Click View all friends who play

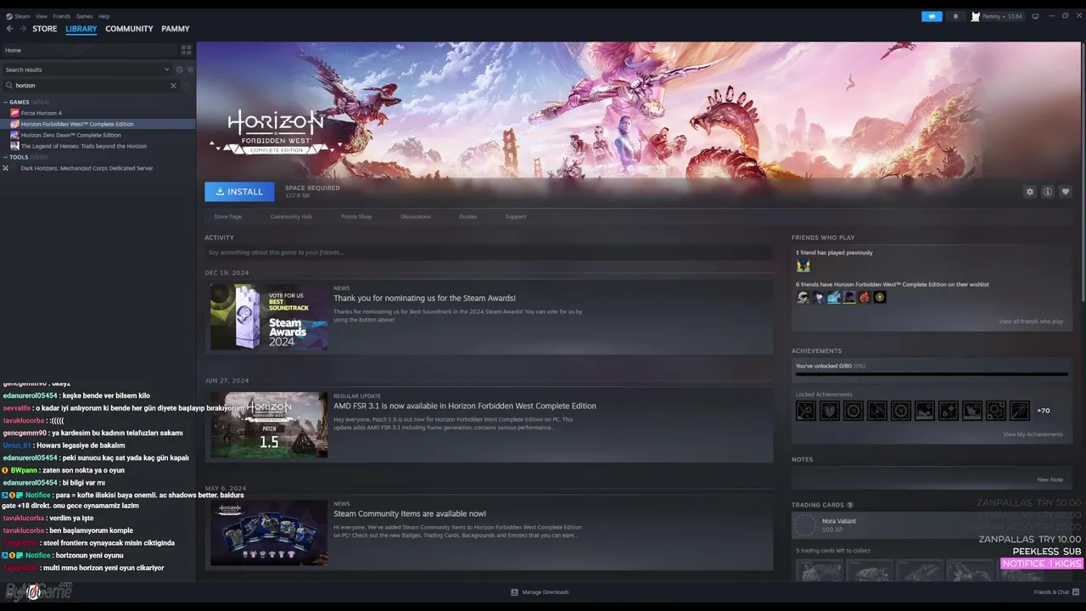pos(1031,322)
